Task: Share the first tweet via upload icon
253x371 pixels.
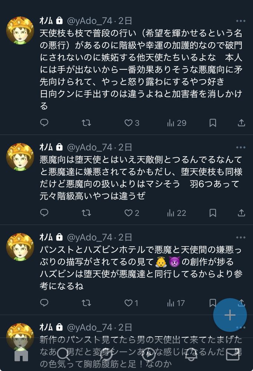Action: (241, 123)
